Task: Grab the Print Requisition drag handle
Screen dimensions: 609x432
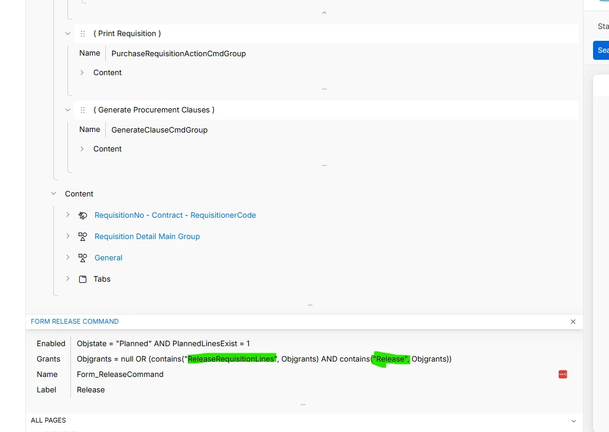Action: pyautogui.click(x=83, y=34)
